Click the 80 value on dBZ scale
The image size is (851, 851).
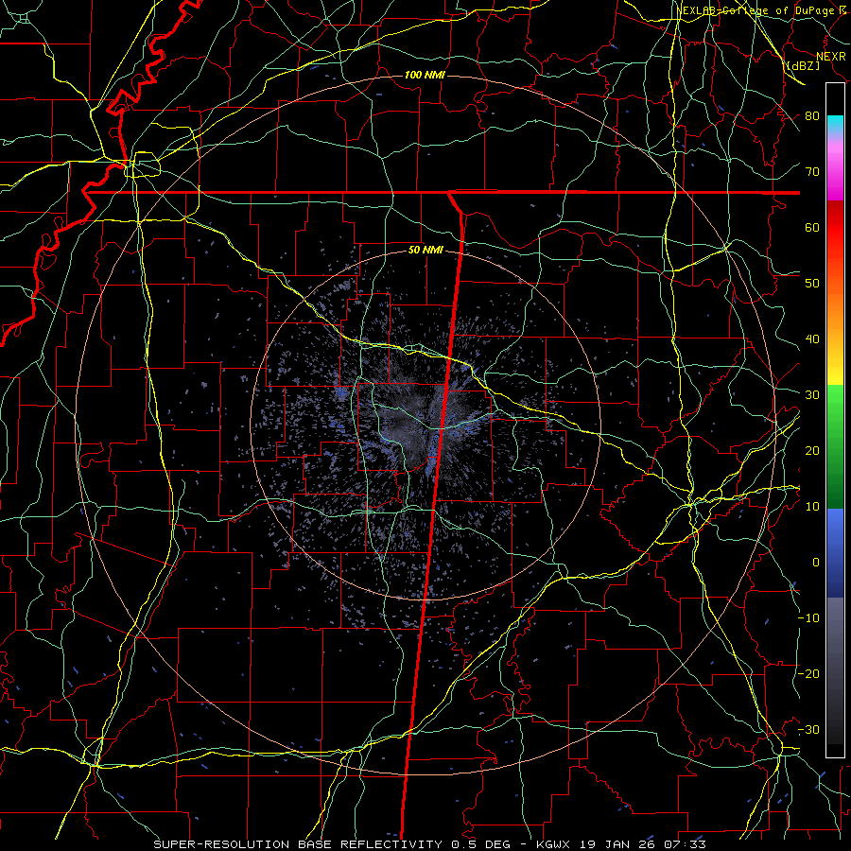812,116
